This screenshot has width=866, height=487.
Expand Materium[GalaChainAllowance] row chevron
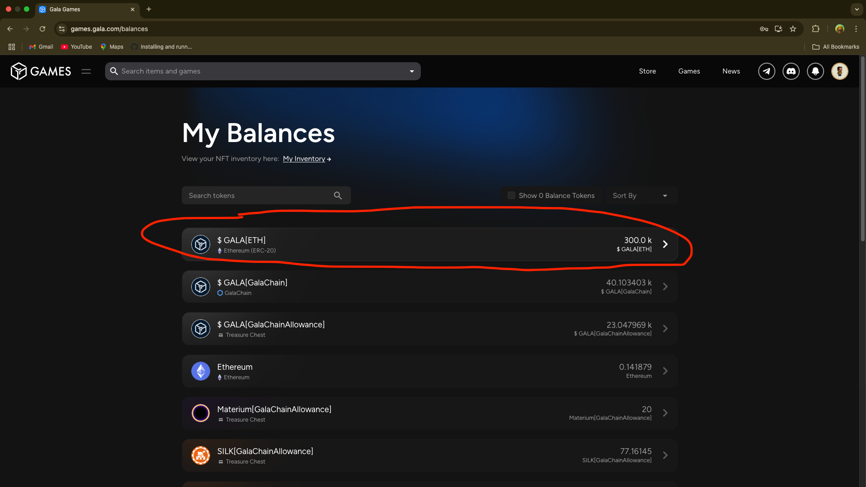pos(665,413)
